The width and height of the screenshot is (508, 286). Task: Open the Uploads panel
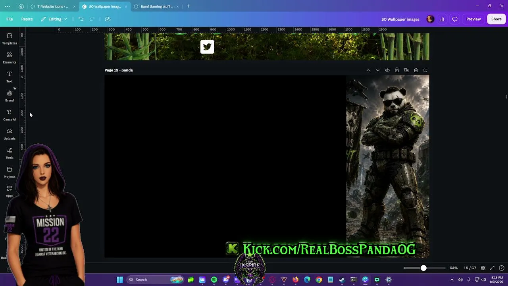coord(10,134)
